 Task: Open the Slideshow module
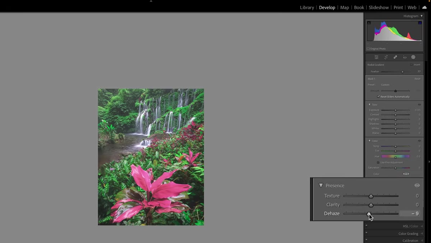click(x=379, y=7)
